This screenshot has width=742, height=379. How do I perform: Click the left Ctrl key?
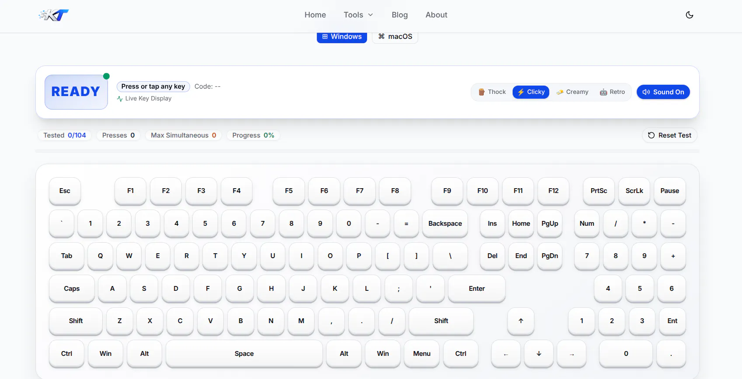(x=66, y=354)
